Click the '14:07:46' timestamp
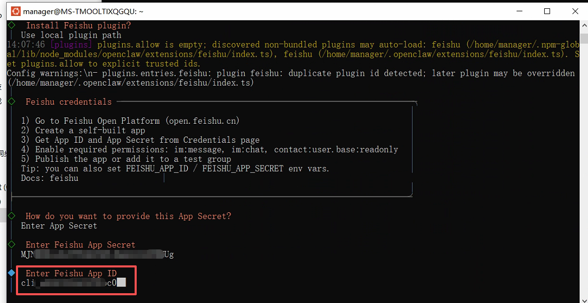Viewport: 588px width, 303px height. point(26,44)
